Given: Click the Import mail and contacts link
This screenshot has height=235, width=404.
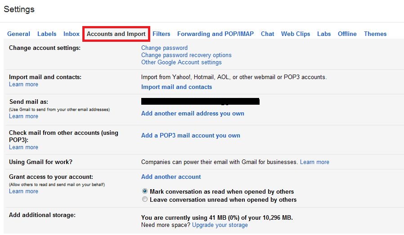Looking at the screenshot, I should click(176, 87).
